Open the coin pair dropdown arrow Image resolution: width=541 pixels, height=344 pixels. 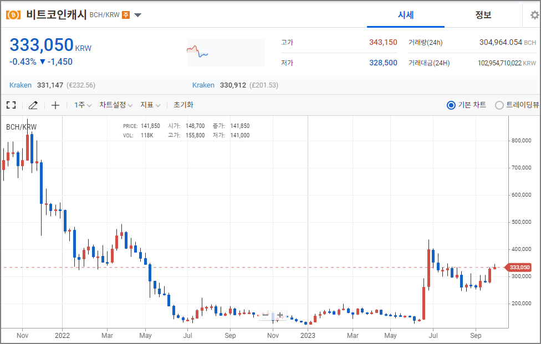(137, 15)
